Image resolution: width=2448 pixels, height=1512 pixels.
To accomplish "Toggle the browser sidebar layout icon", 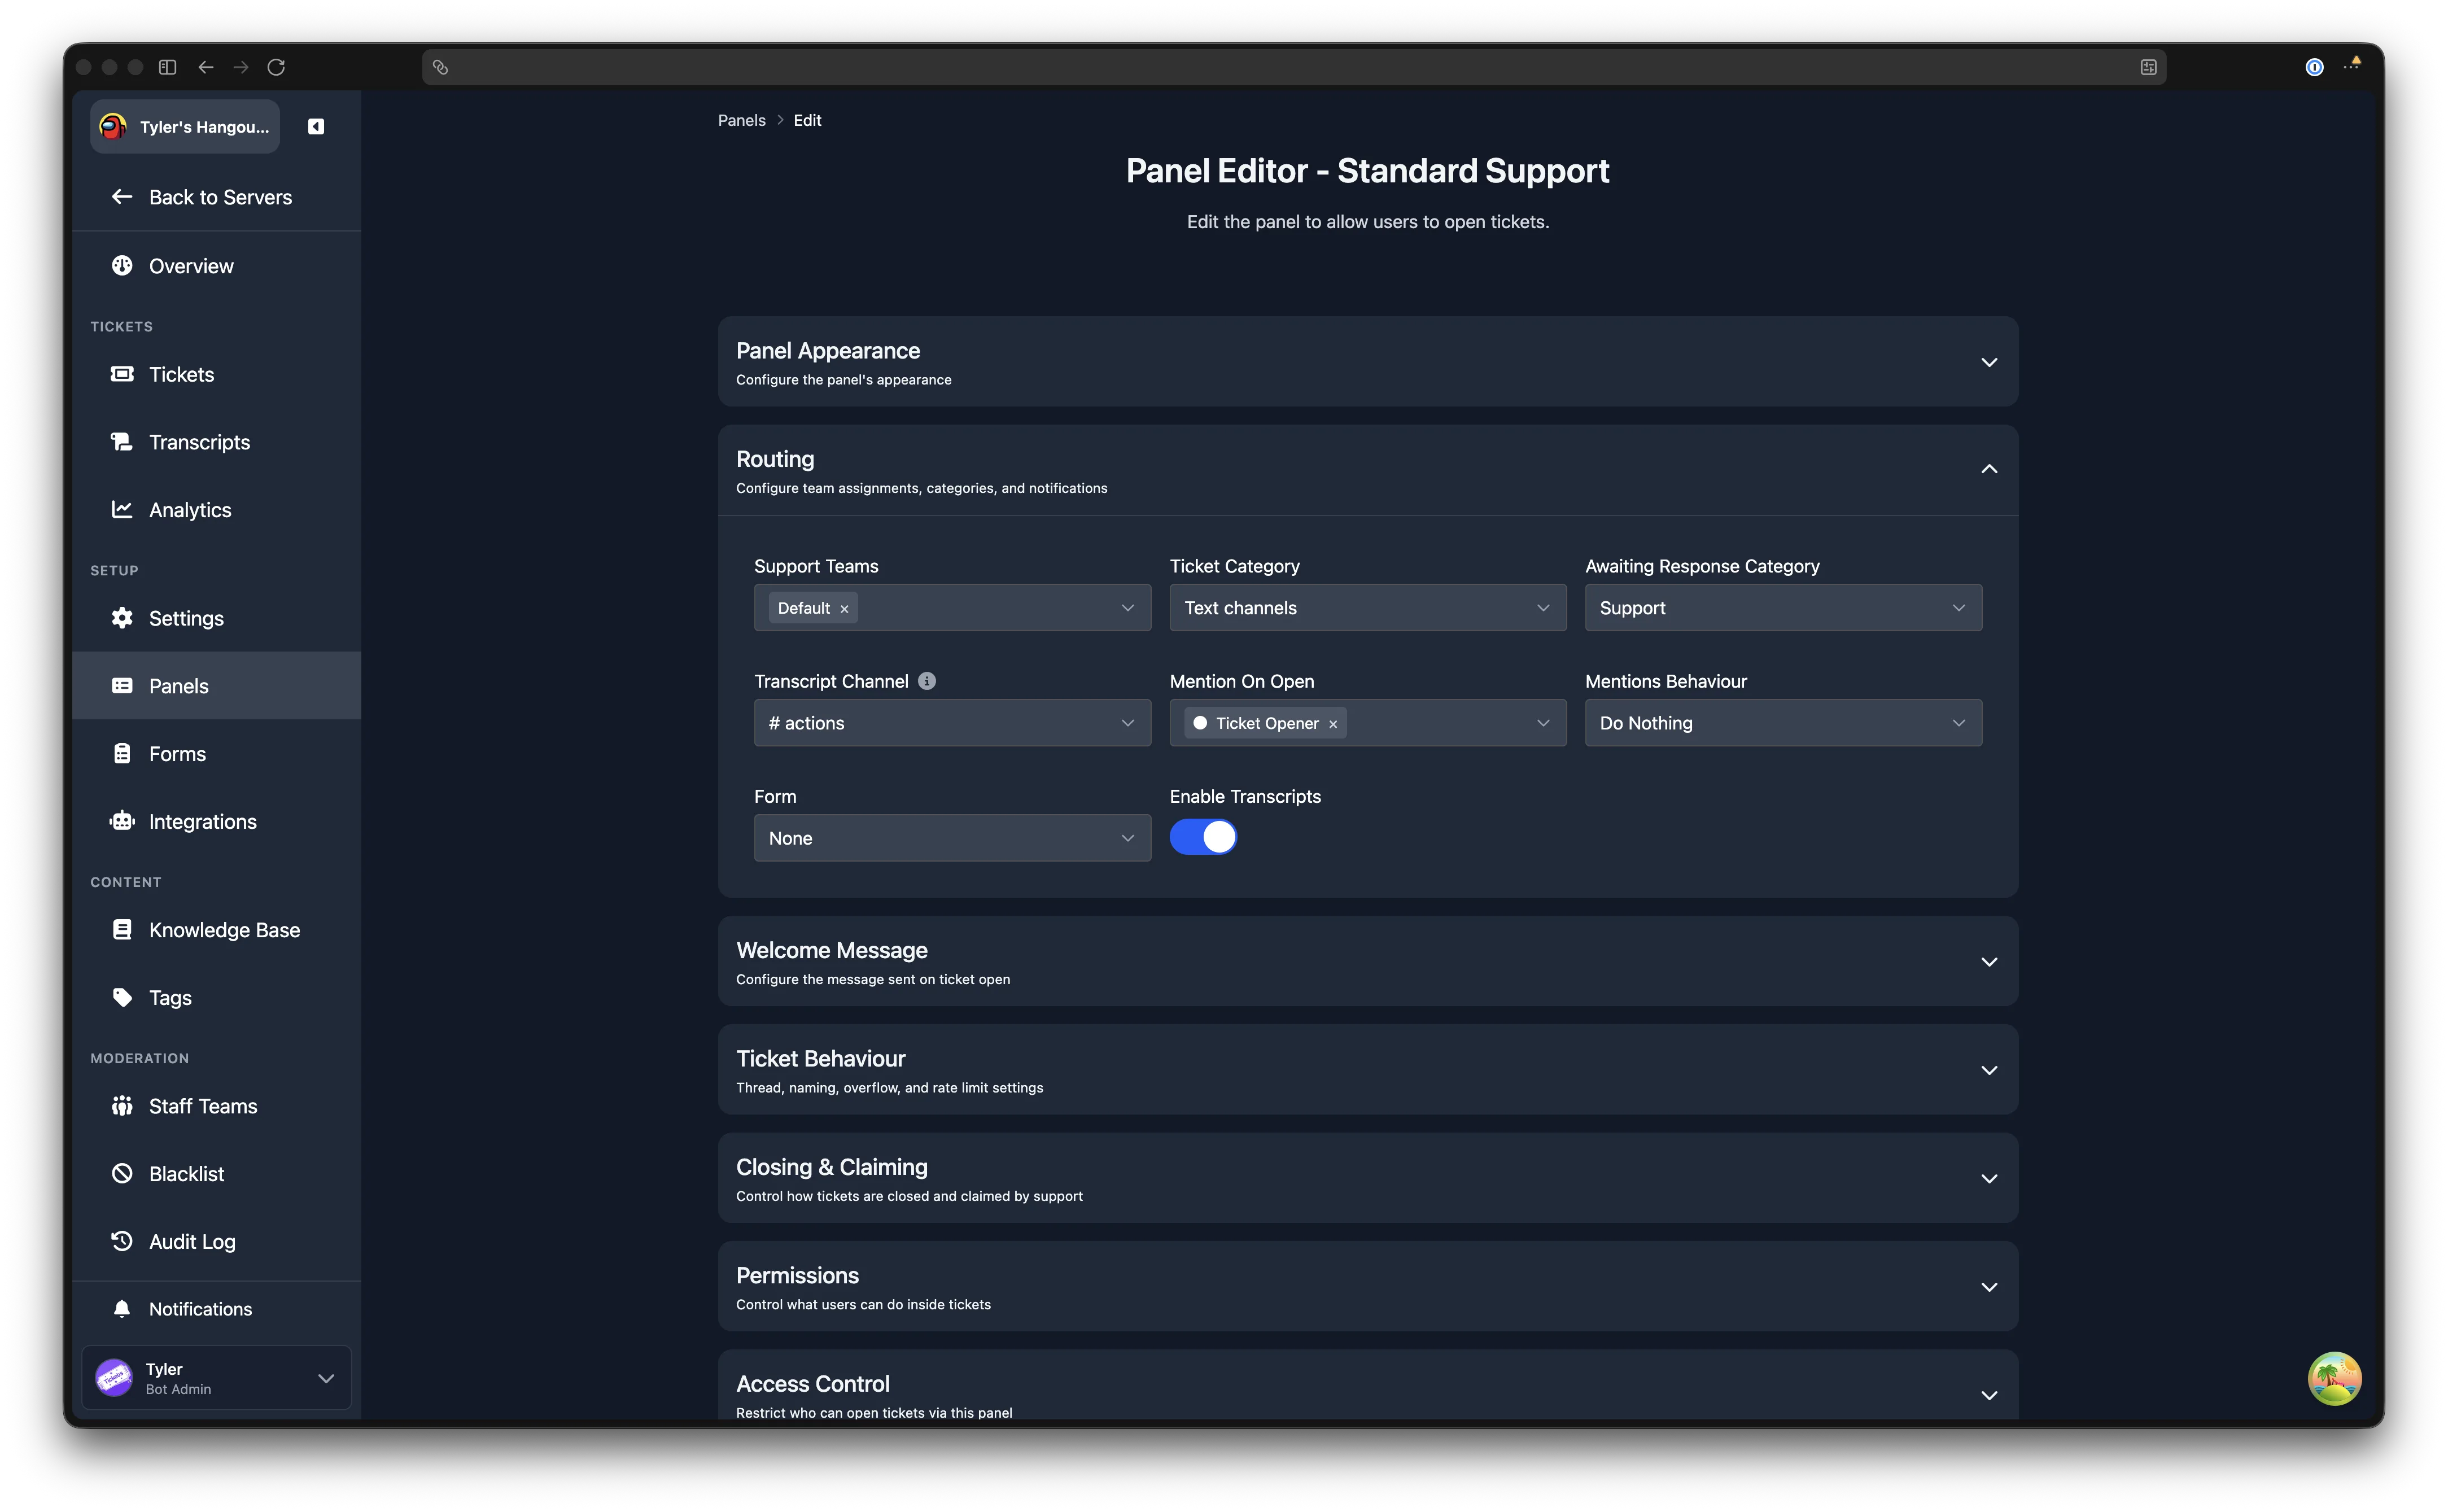I will click(x=168, y=67).
